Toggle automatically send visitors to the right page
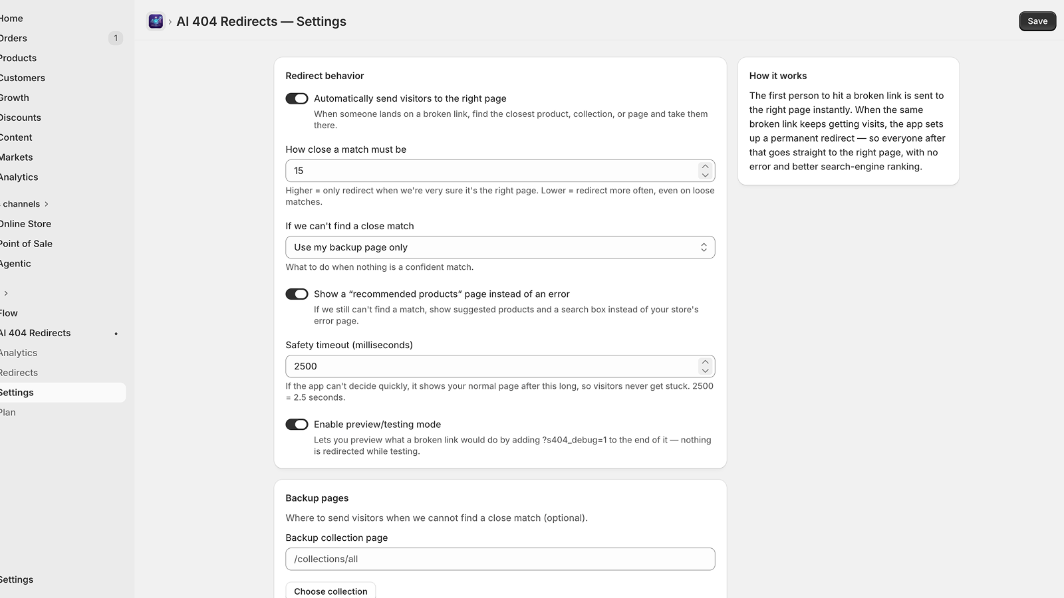This screenshot has height=598, width=1064. coord(297,98)
